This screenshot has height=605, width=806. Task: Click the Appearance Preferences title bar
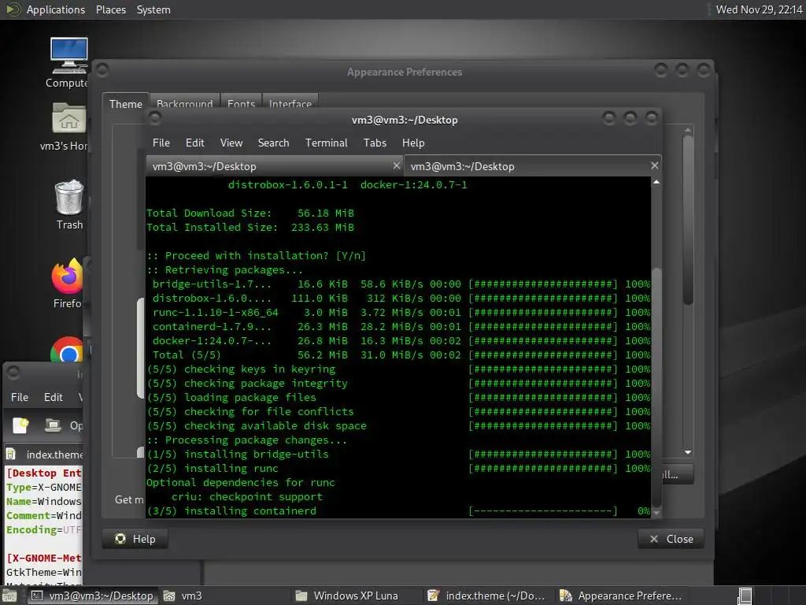click(405, 72)
